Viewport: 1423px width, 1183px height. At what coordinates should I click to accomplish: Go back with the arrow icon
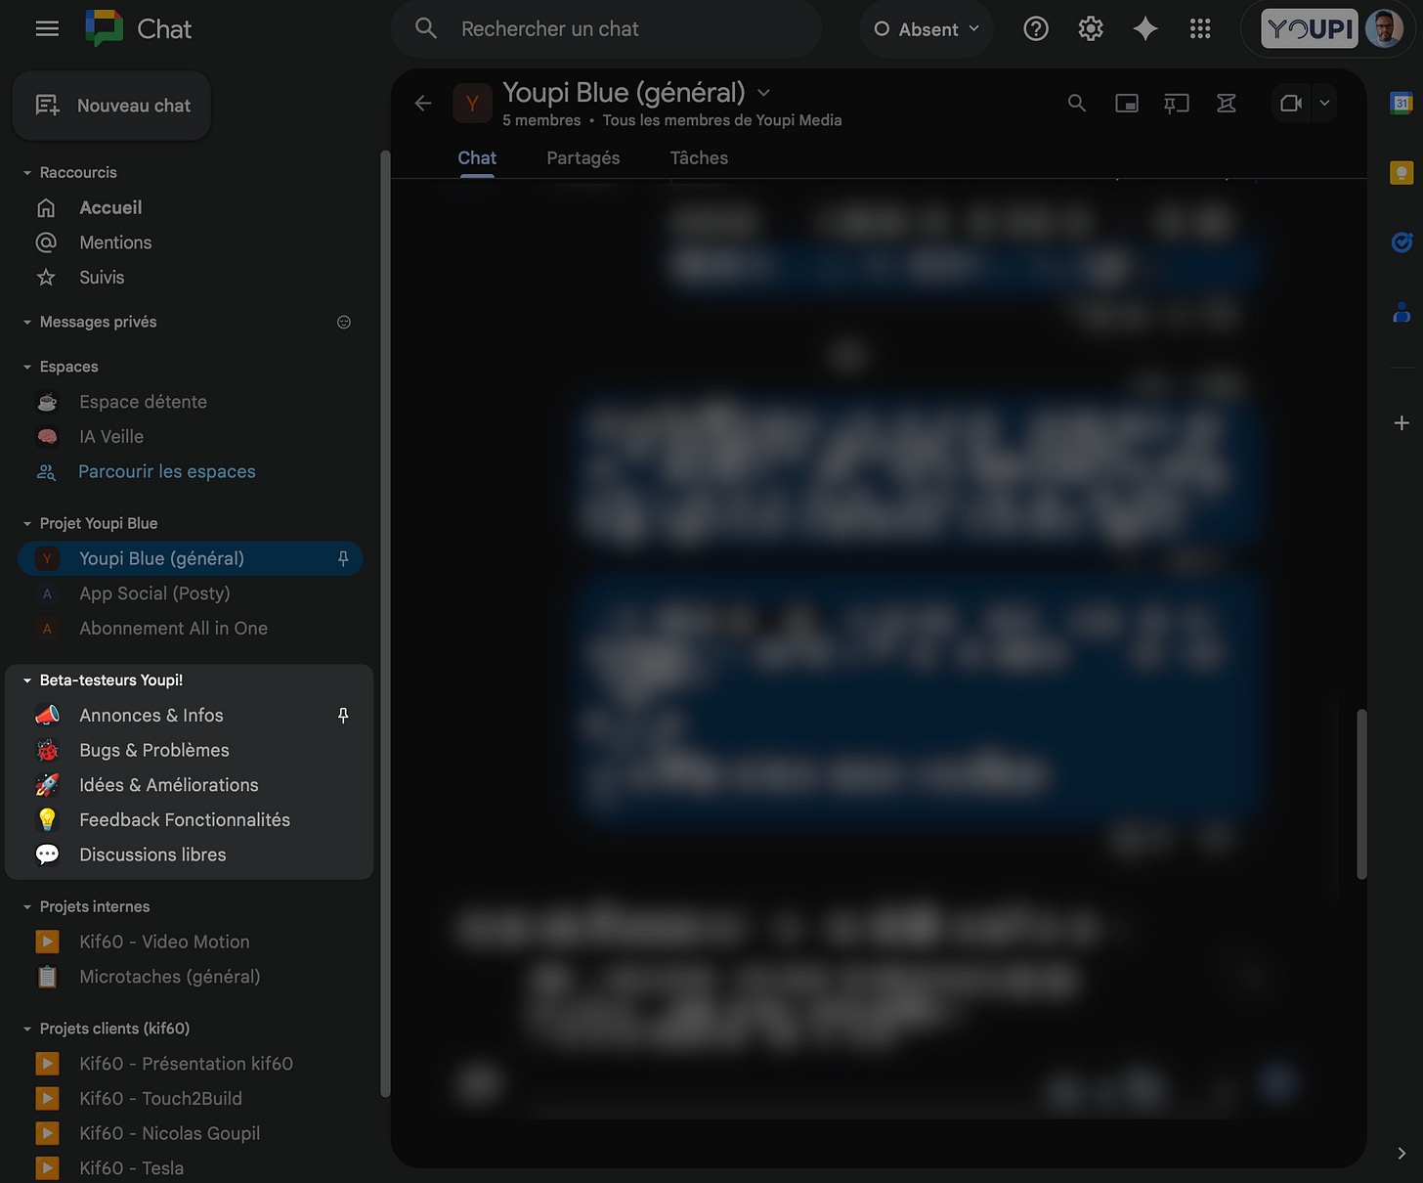[423, 103]
